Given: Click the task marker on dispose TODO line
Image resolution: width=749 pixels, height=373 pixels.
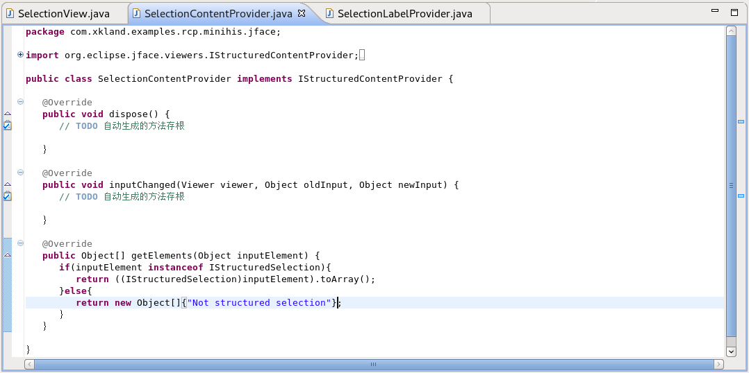Looking at the screenshot, I should coord(7,125).
